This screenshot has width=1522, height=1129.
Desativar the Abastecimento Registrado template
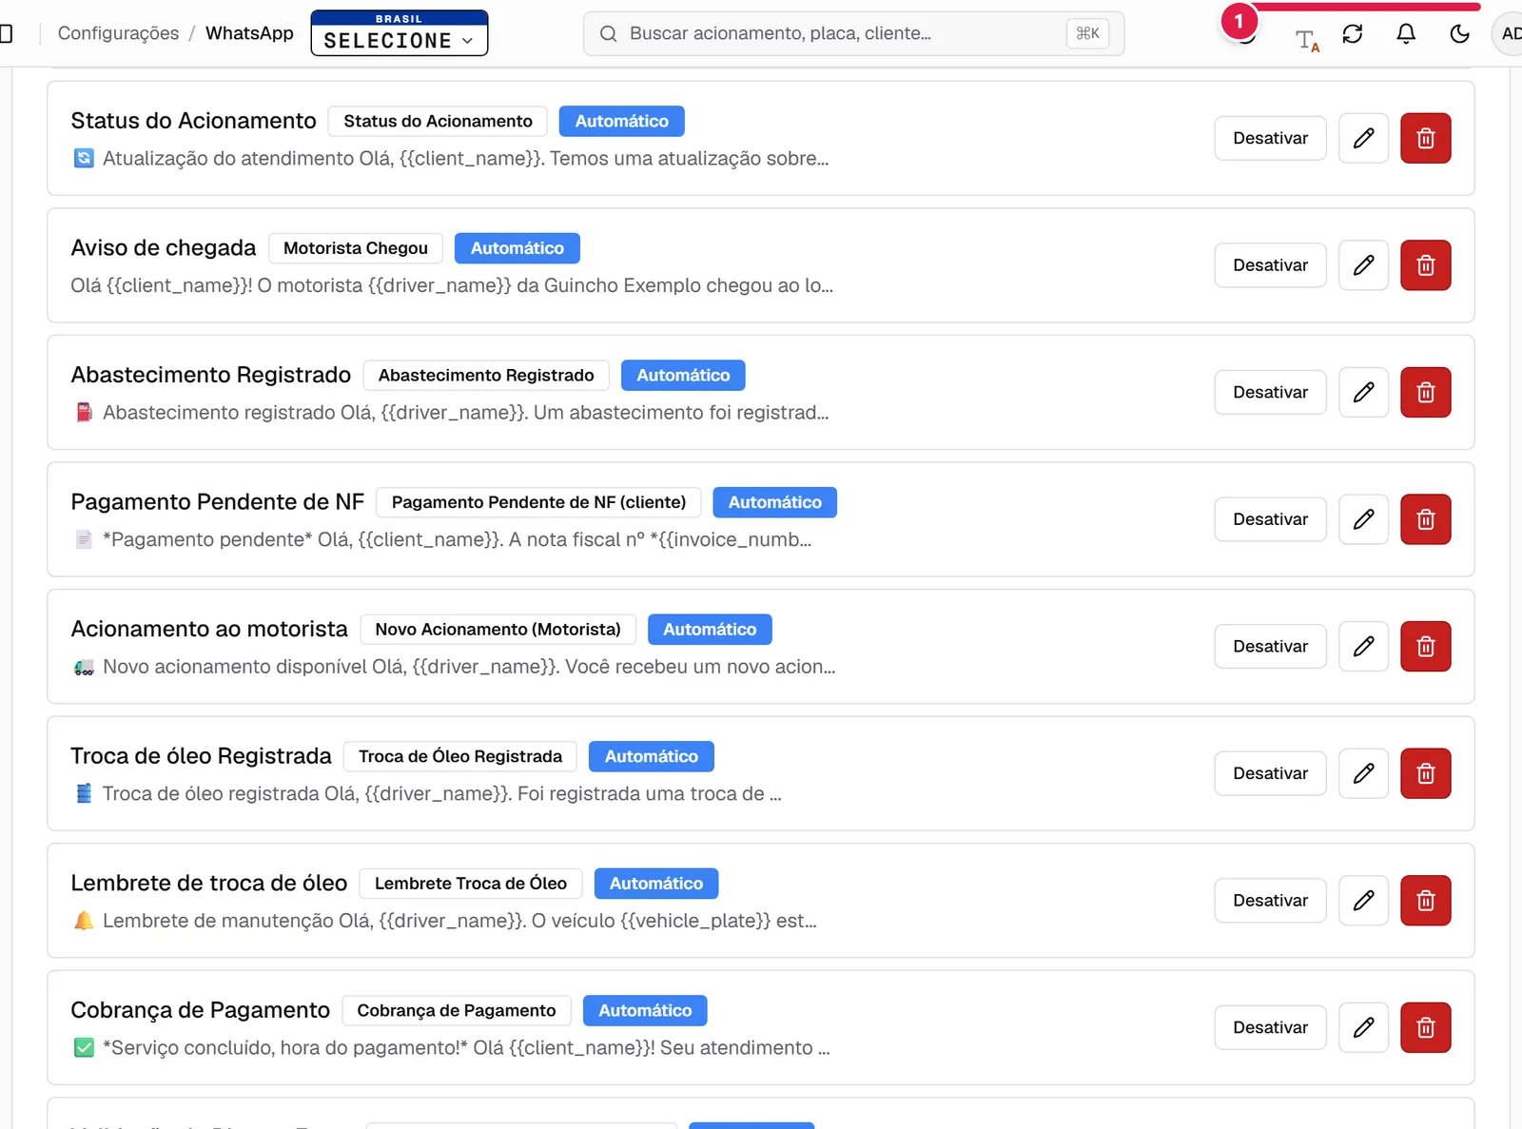point(1270,392)
